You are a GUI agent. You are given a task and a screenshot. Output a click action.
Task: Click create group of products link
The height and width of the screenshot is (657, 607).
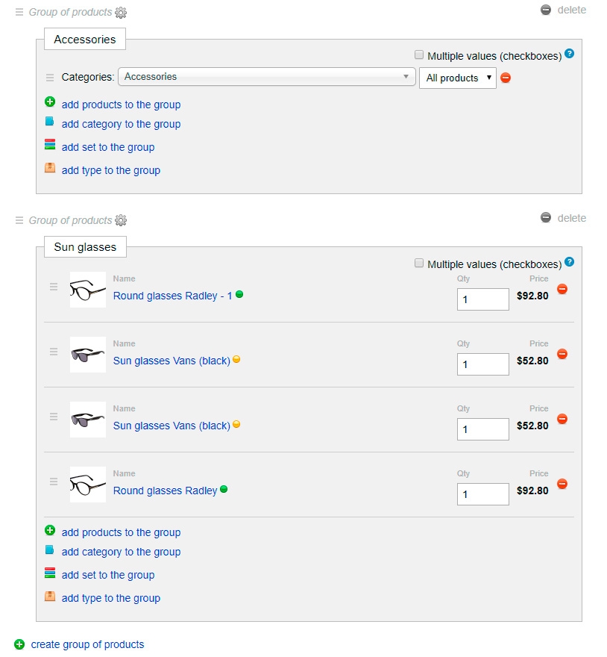click(x=87, y=644)
